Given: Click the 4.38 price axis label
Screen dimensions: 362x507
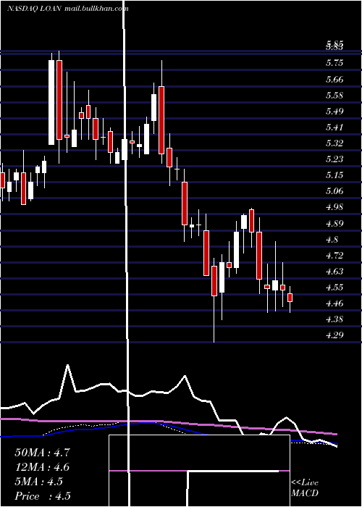Looking at the screenshot, I should click(334, 319).
